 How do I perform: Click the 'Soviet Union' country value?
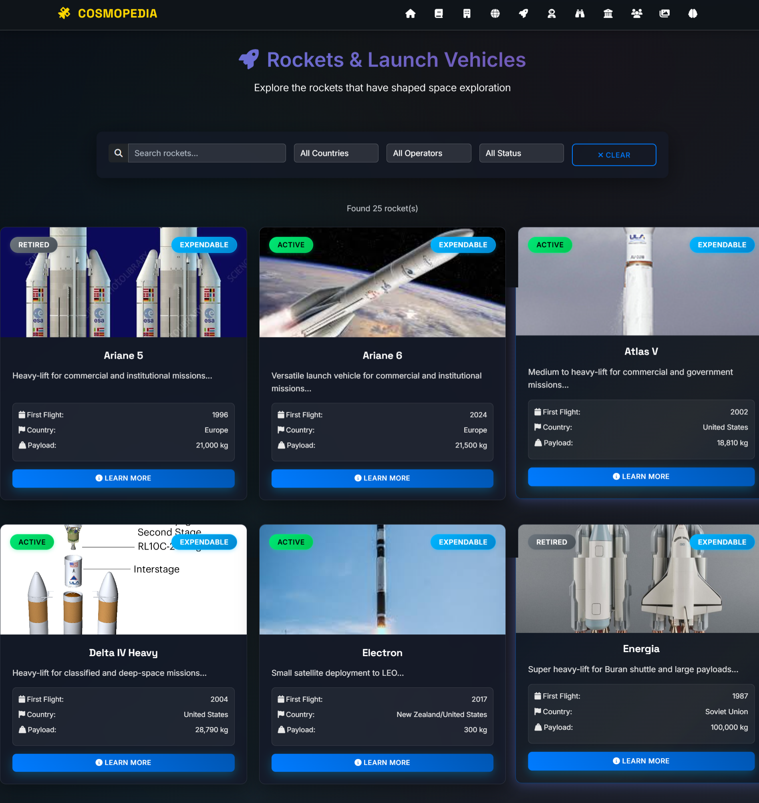pos(726,712)
